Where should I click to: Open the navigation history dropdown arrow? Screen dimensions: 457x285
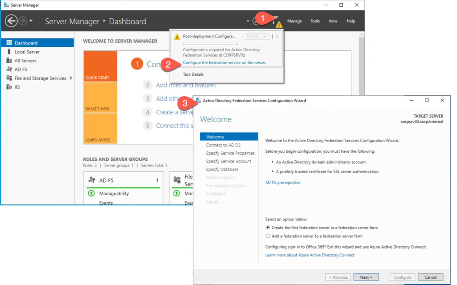[31, 21]
